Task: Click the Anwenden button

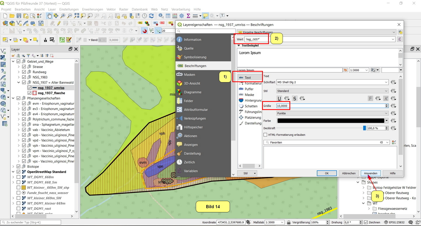Action: 370,173
